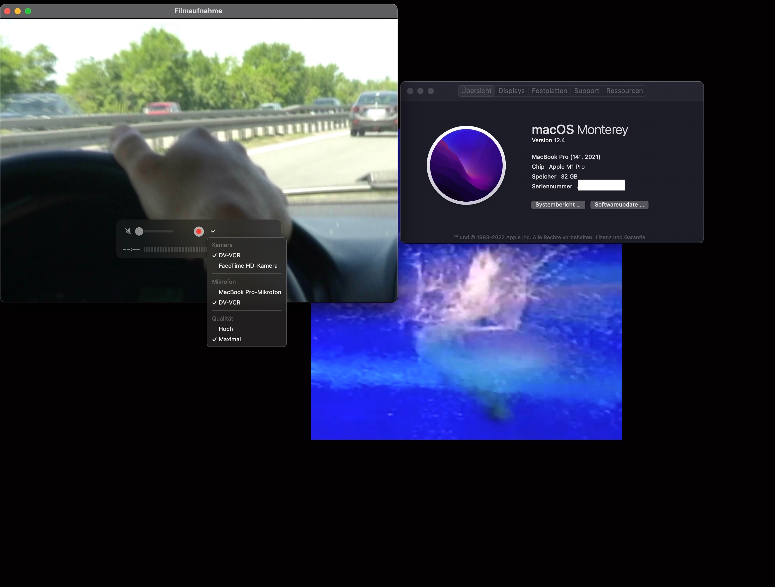This screenshot has height=587, width=775.
Task: Click the audio level meter bar
Action: point(175,249)
